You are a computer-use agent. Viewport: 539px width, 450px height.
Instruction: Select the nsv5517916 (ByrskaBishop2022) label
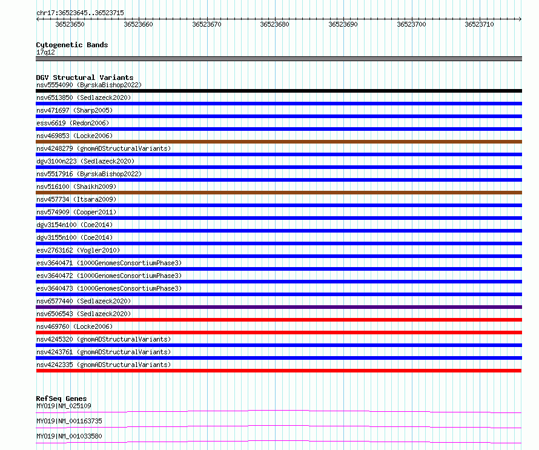89,174
